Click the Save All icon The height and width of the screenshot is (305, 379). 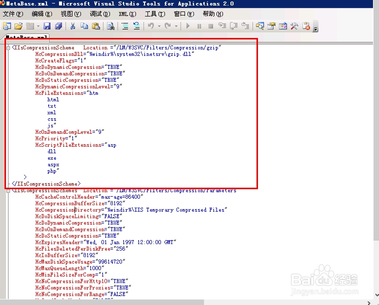(58, 26)
